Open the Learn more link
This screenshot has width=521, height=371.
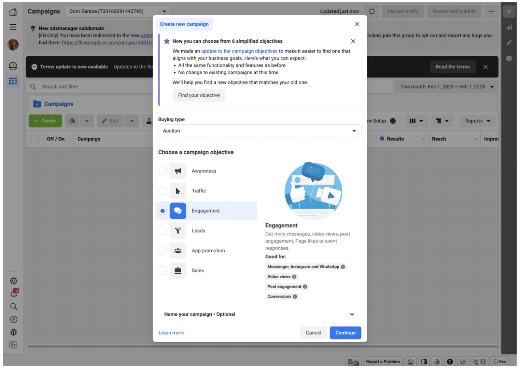[x=171, y=333]
